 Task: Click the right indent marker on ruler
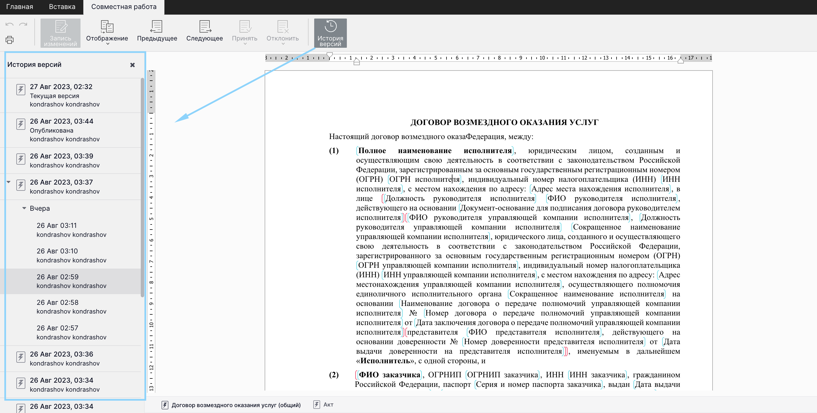pos(680,60)
